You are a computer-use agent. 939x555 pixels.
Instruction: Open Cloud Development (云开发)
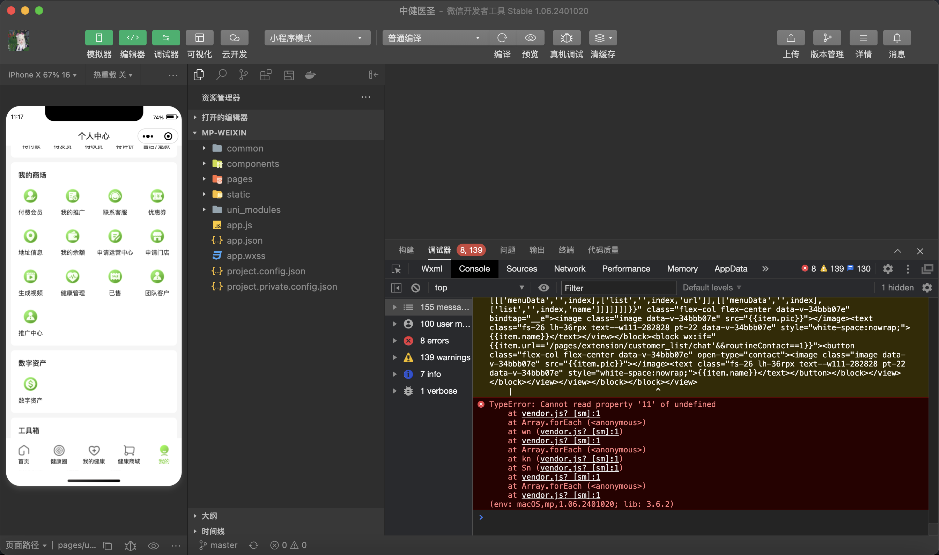pos(235,38)
